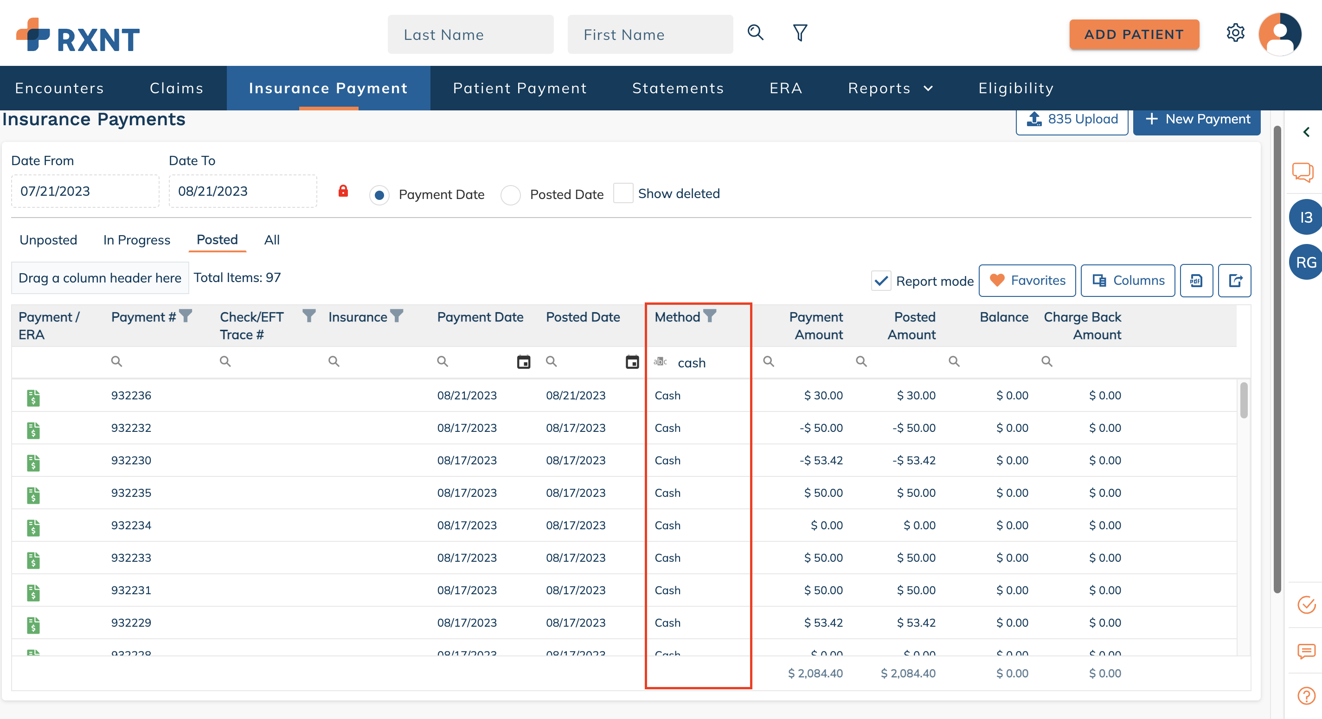
Task: Open Posted Amount filter search operator
Action: point(861,361)
